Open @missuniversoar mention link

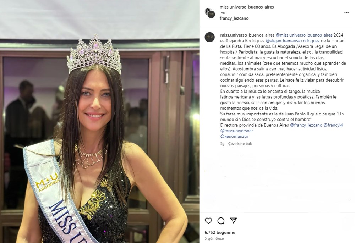tap(236, 131)
